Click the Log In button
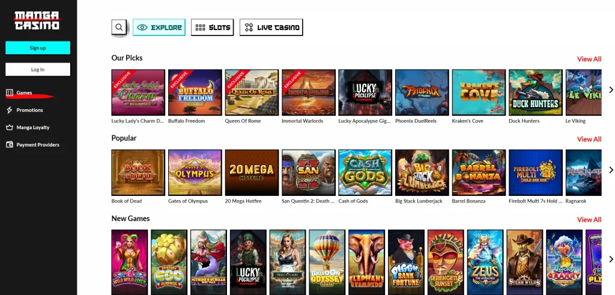615x295 pixels. pyautogui.click(x=38, y=70)
